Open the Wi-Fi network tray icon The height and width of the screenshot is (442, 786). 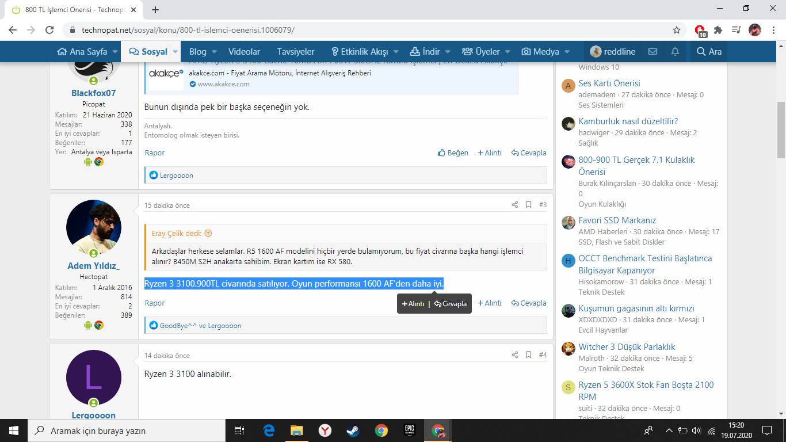(x=711, y=430)
